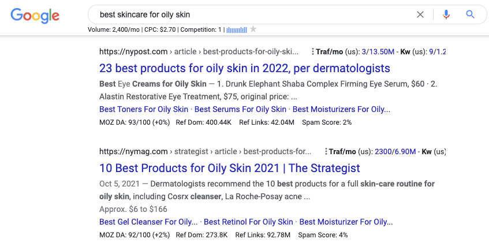Open Best Gel Cleanser For Oily sitelink
489x250 pixels.
pos(148,222)
